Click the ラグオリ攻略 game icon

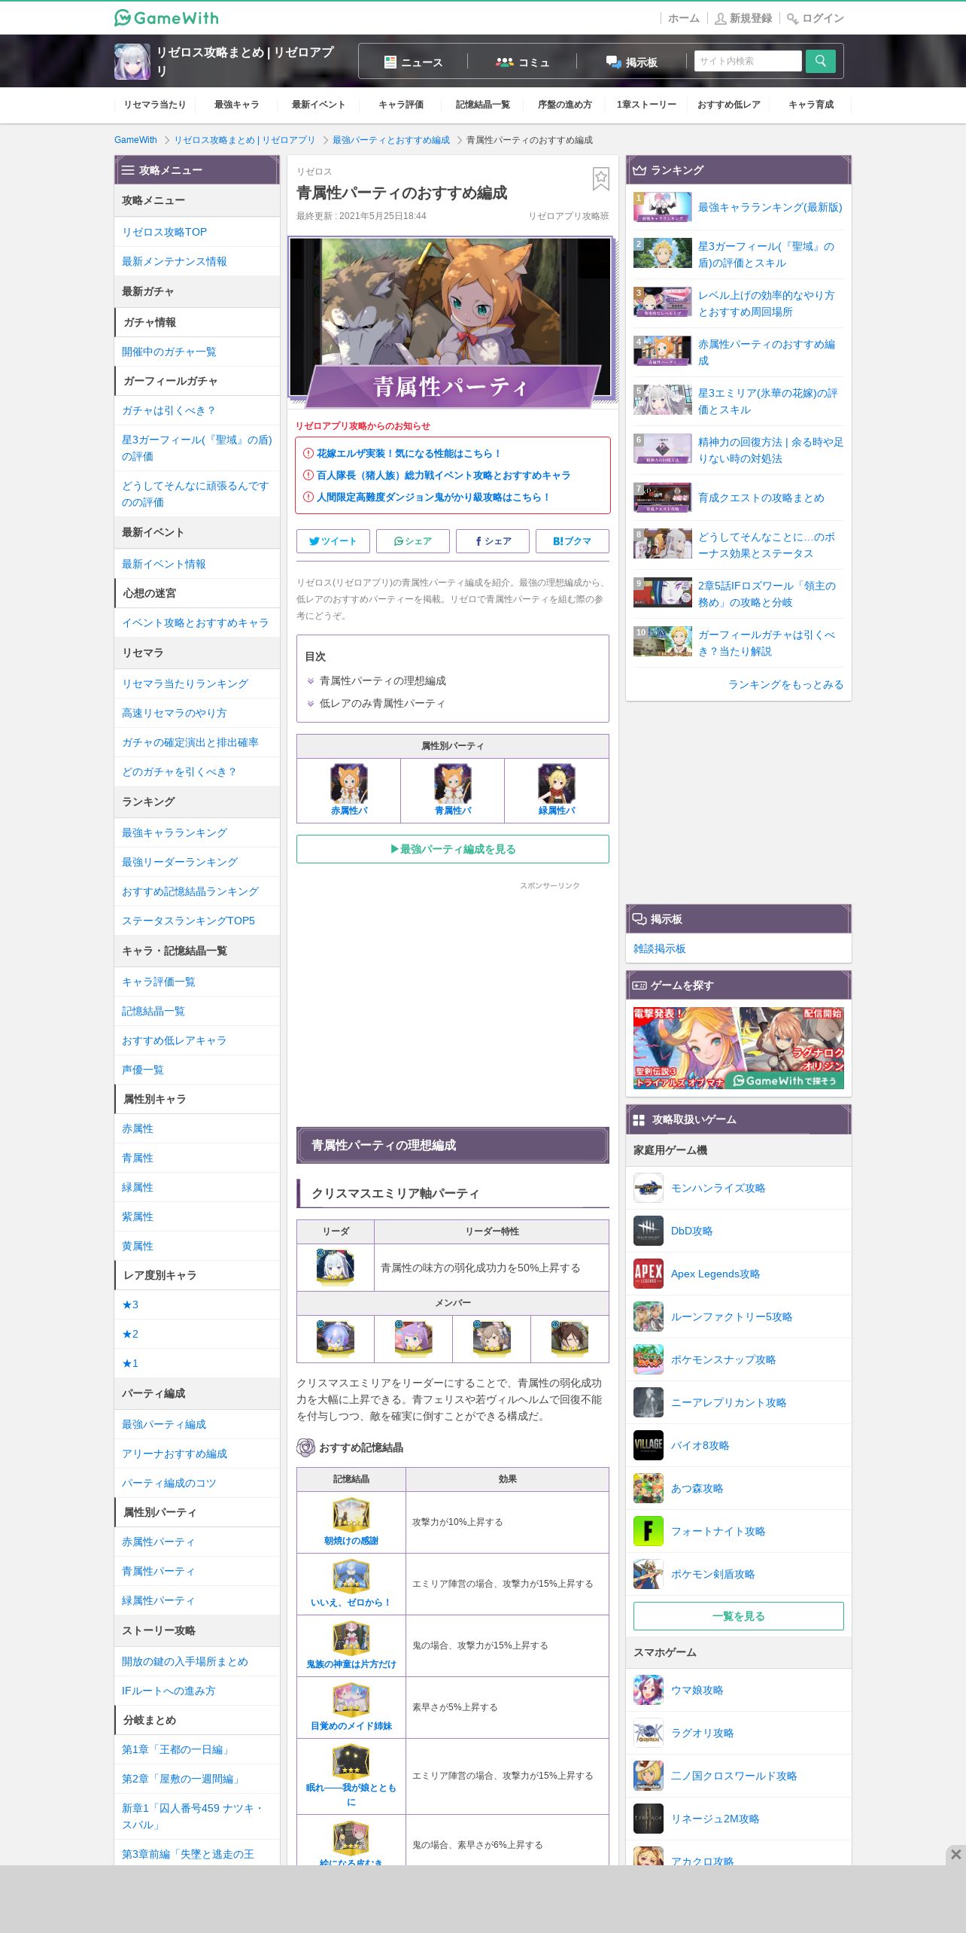pyautogui.click(x=649, y=1733)
